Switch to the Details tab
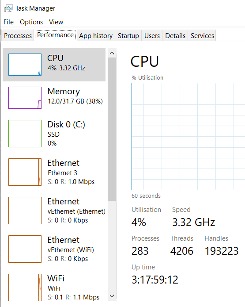Viewport: 245px width, 307px height. point(175,36)
